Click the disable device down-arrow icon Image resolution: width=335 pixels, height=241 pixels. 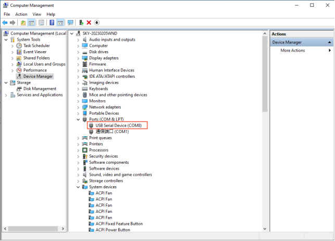tap(96, 23)
